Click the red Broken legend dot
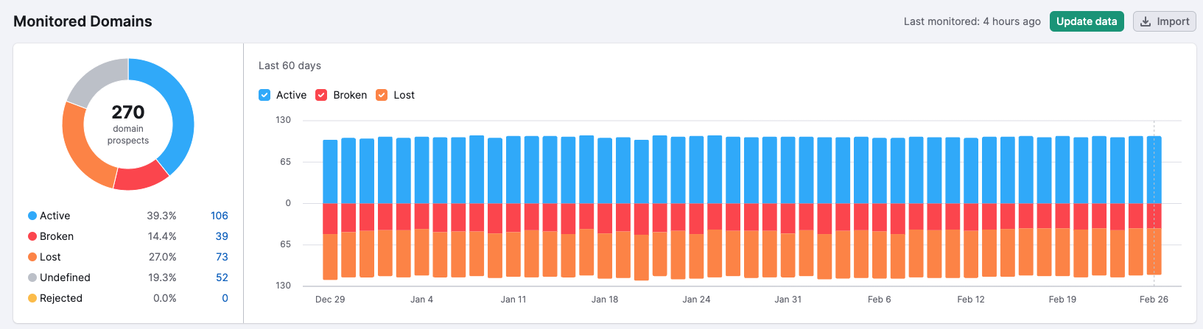 pyautogui.click(x=32, y=236)
